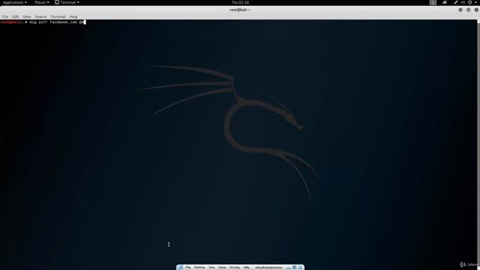Viewport: 480px width, 270px height.
Task: Open the View menu of the terminal
Action: 27,16
